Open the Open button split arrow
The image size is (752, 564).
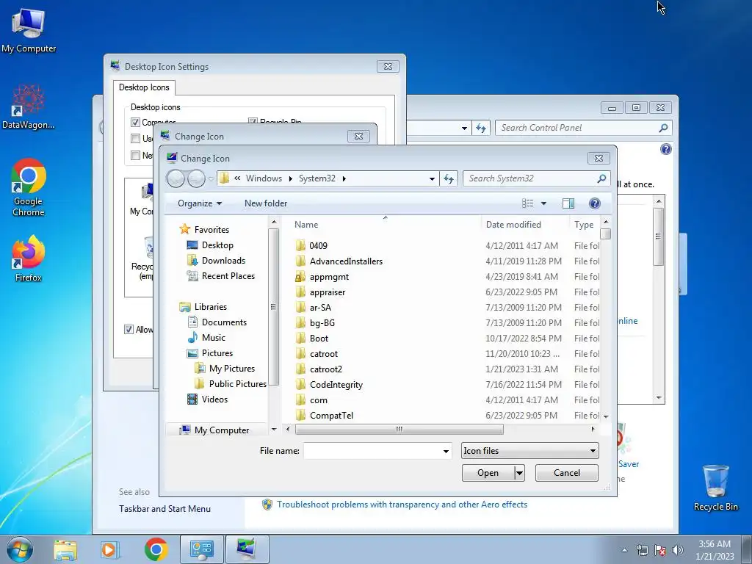[x=519, y=474]
